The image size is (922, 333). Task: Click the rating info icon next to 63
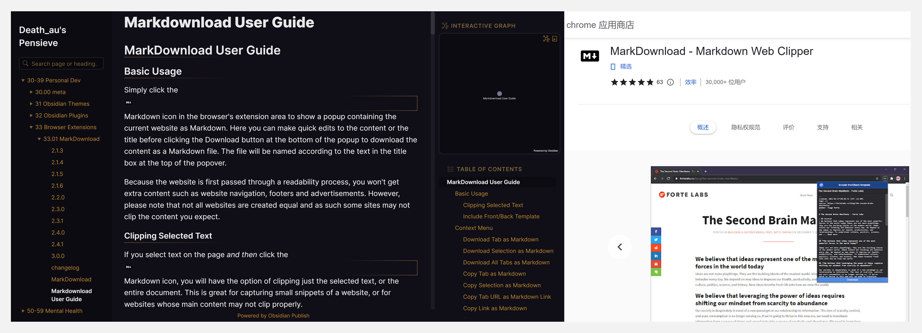(x=670, y=82)
